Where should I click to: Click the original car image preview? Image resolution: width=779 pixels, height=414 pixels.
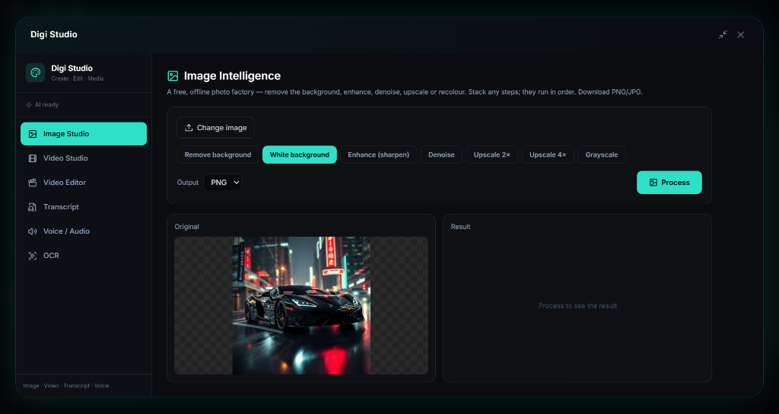[x=301, y=305]
